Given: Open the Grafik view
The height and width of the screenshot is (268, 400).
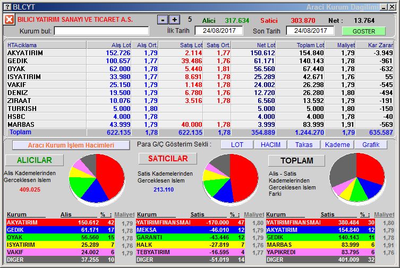Looking at the screenshot, I should [371, 145].
